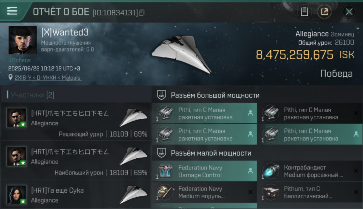Click the Federation Navy Damage Control icon
This screenshot has width=363, height=209.
pos(166,171)
